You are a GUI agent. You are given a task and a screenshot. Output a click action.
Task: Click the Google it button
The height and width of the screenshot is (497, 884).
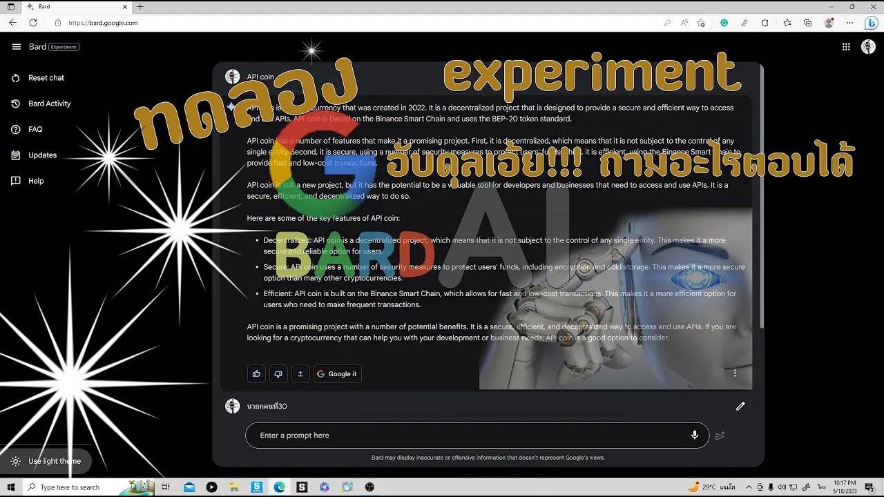tap(337, 374)
